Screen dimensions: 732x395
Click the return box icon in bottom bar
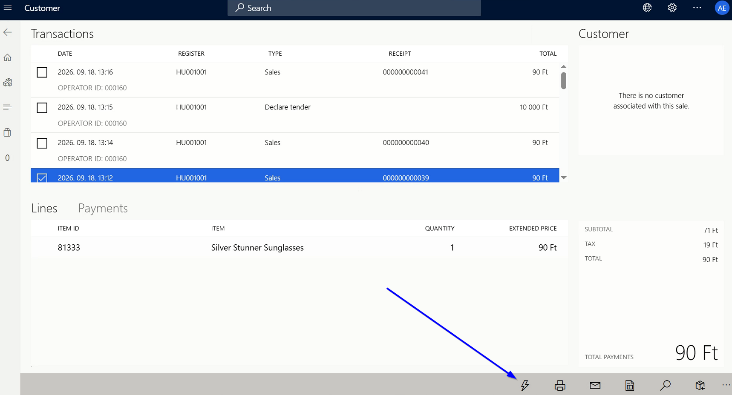[700, 385]
